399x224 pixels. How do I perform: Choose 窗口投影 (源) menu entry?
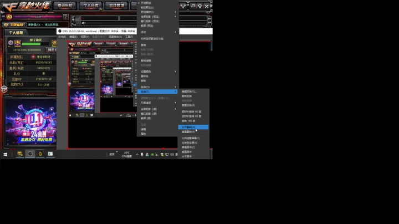click(x=158, y=114)
